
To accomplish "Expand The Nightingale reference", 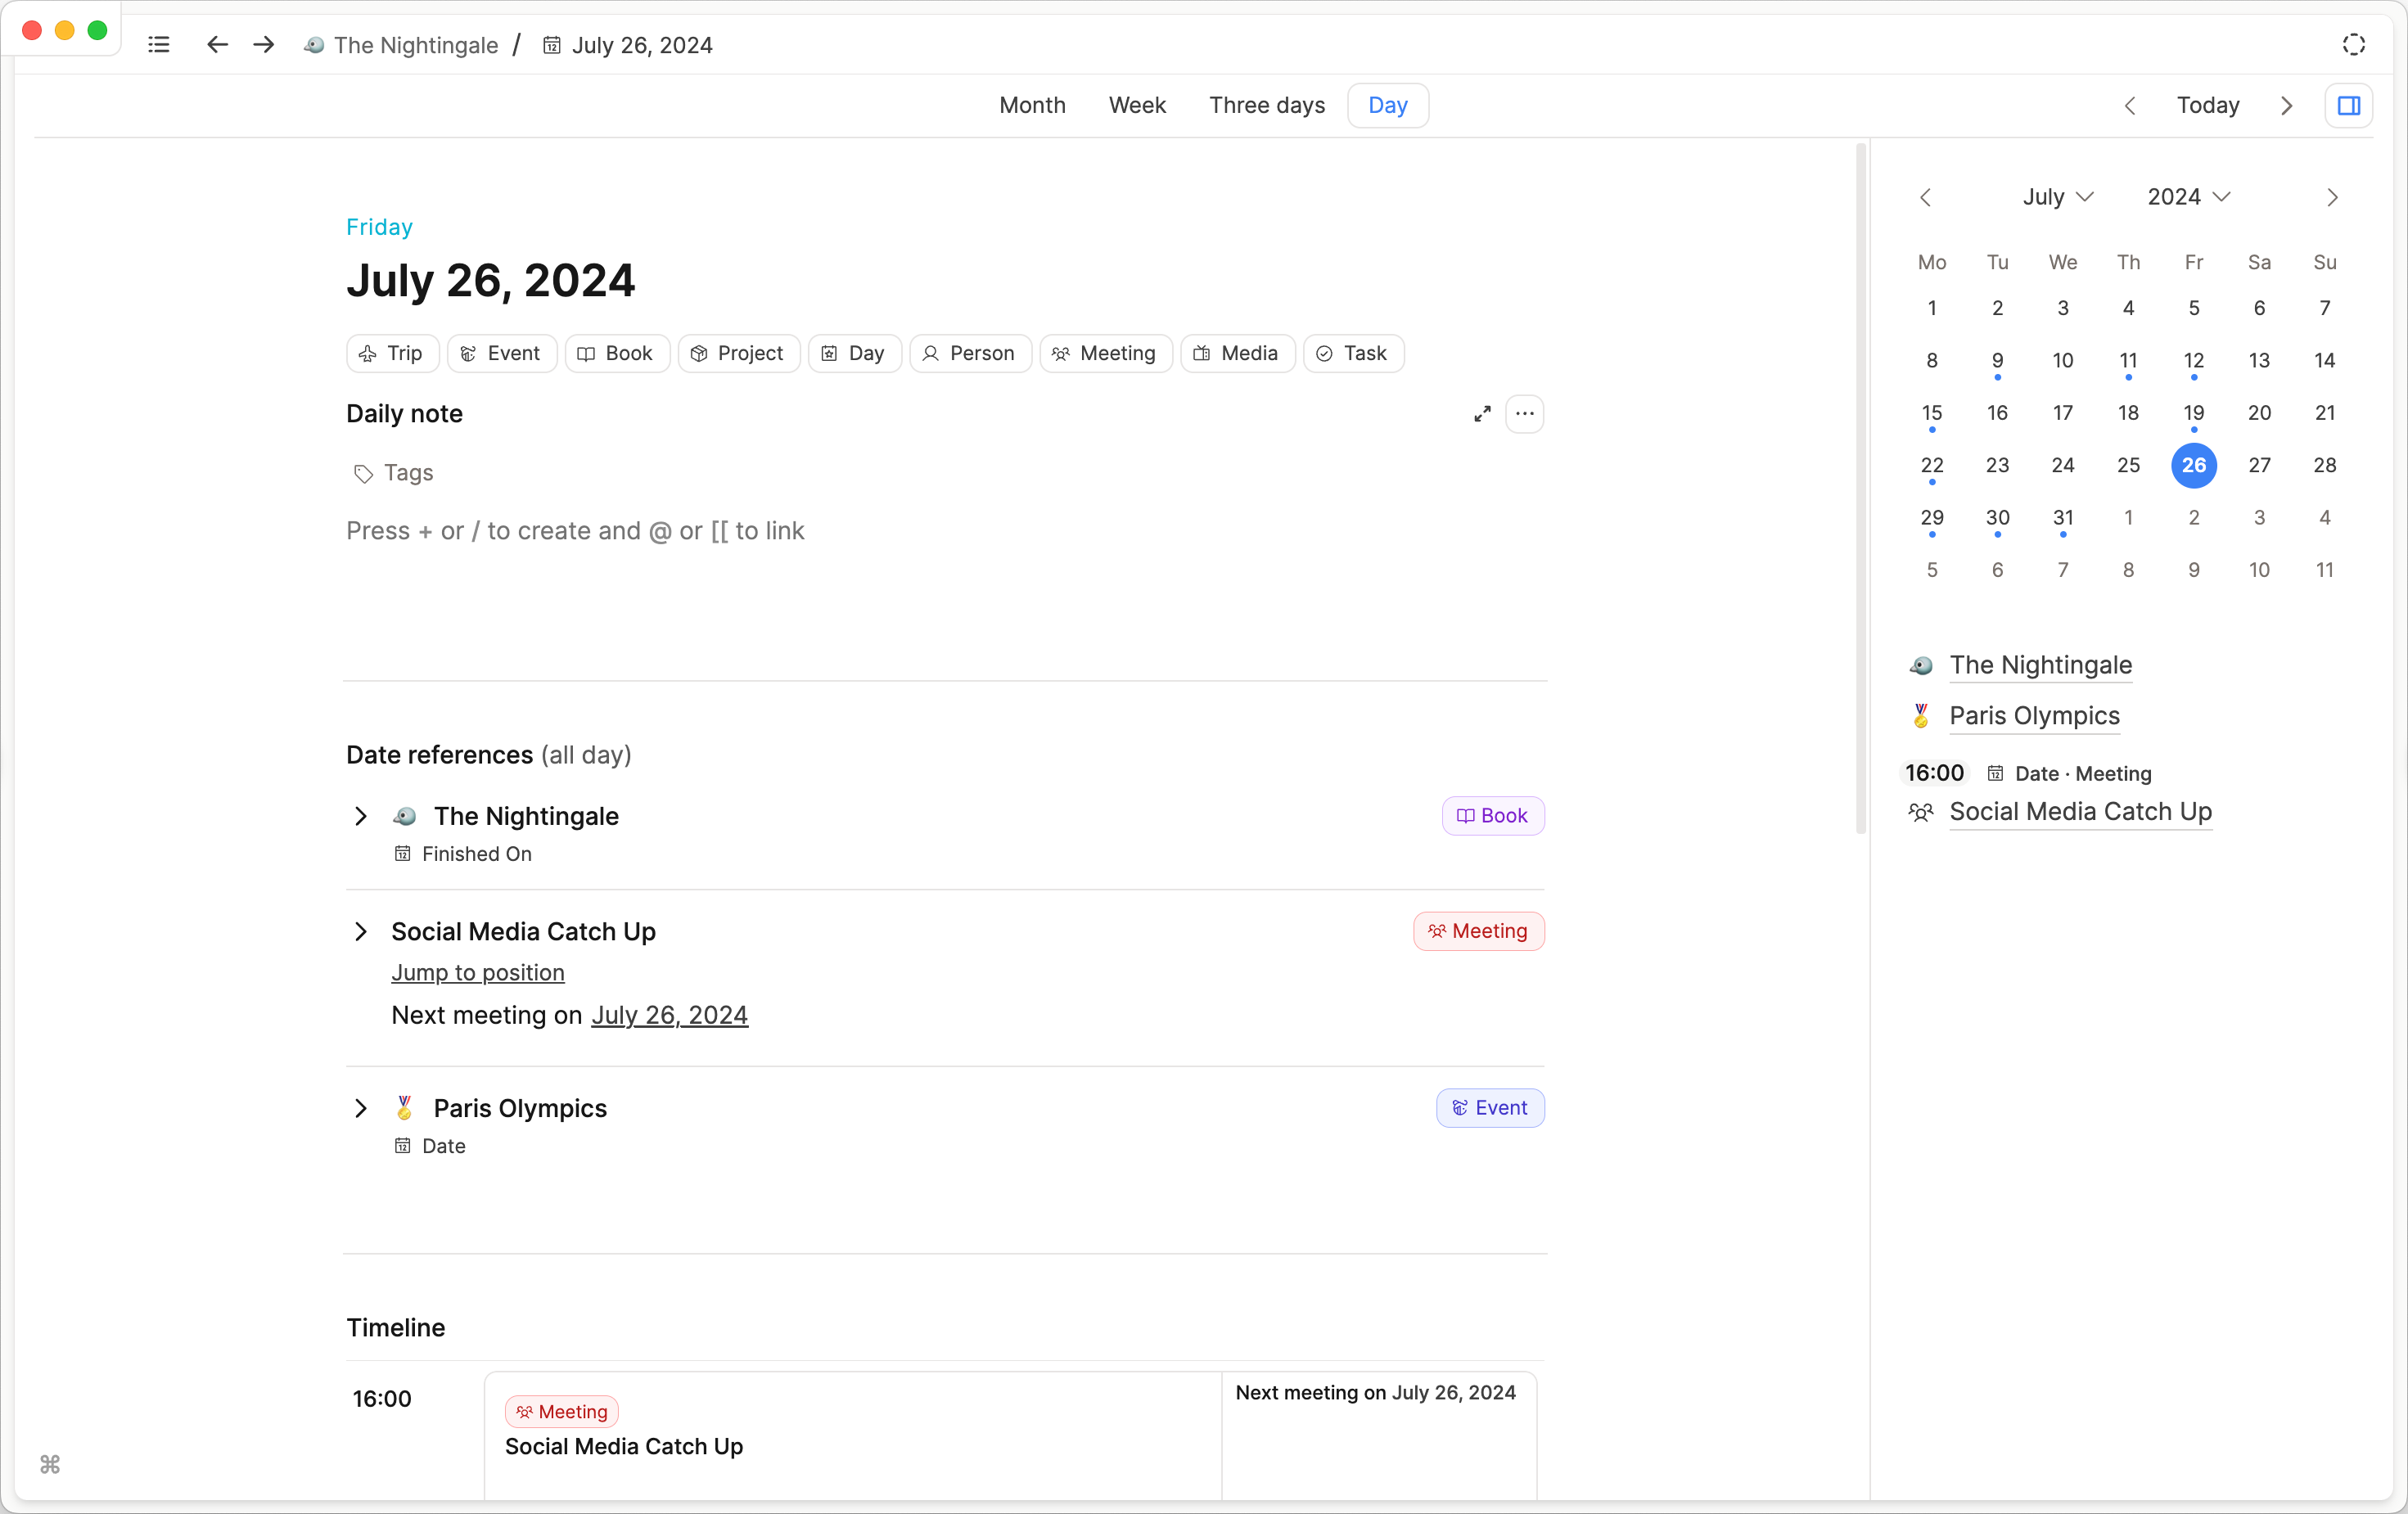I will (x=361, y=817).
